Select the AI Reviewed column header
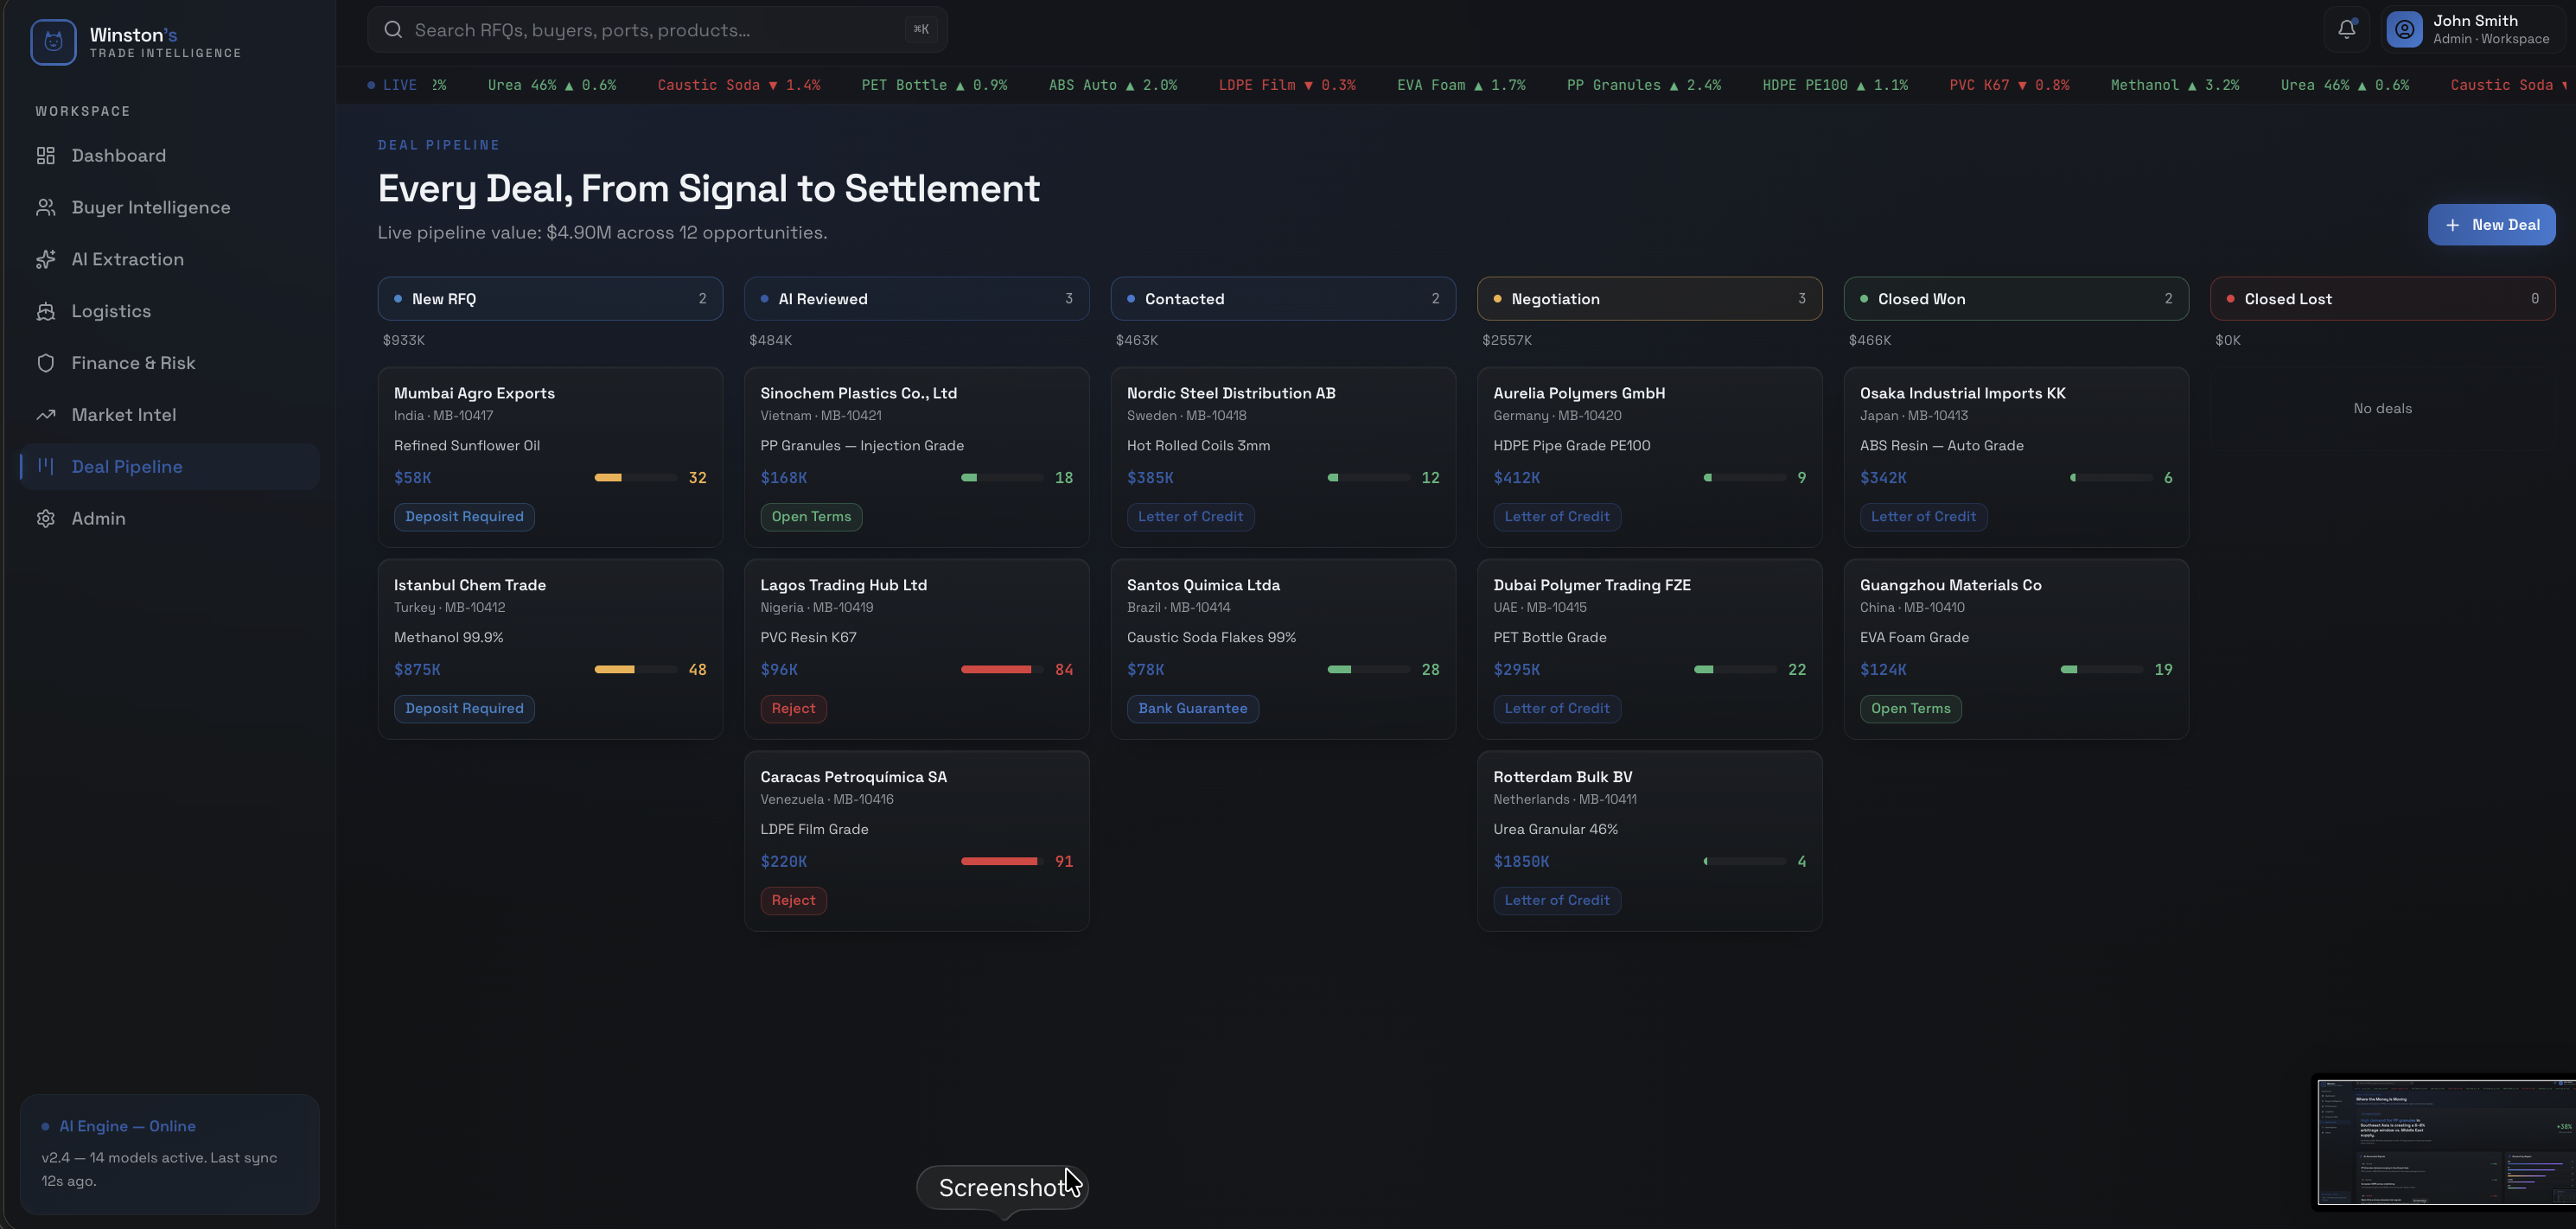The height and width of the screenshot is (1229, 2576). [x=916, y=299]
